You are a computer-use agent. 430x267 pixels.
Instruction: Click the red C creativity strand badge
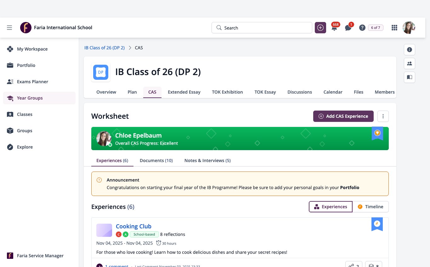[x=119, y=234]
